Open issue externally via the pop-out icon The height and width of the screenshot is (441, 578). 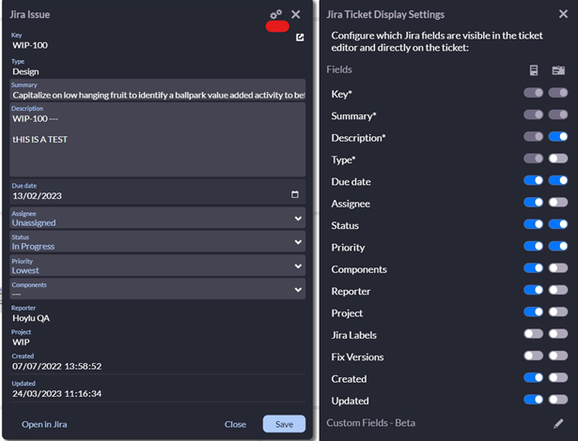pyautogui.click(x=300, y=38)
